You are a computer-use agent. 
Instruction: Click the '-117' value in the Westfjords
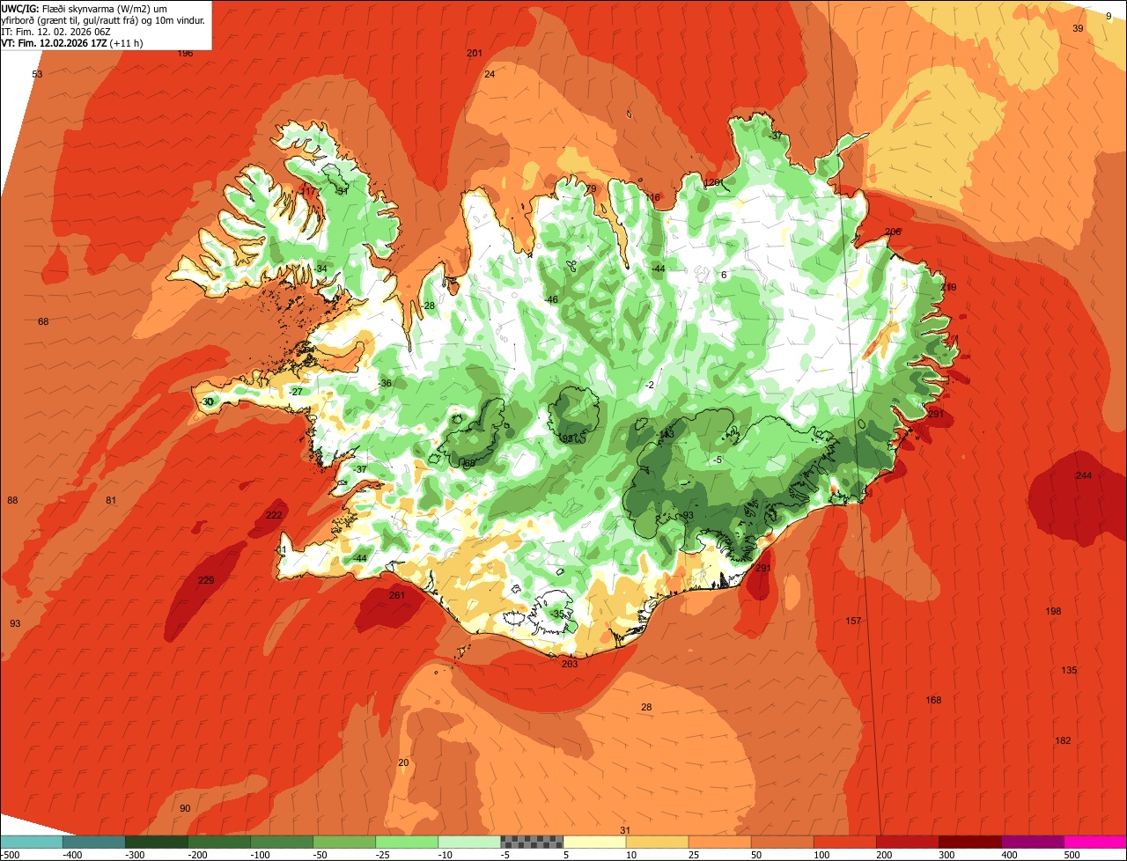pos(306,191)
